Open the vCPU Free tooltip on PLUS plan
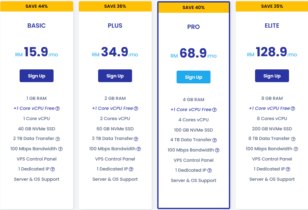 (136, 108)
